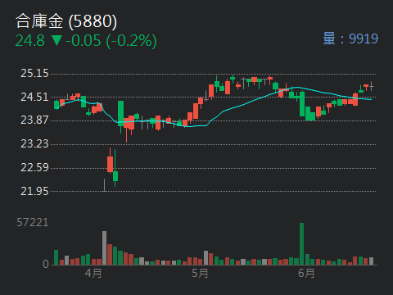Click the tallest green volume bar in June
Image resolution: width=393 pixels, height=295 pixels.
click(301, 244)
